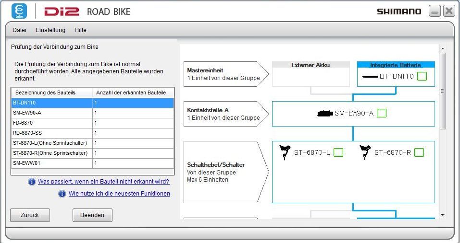Click the ST-6870-L label in diagram
The height and width of the screenshot is (243, 460).
click(x=312, y=152)
